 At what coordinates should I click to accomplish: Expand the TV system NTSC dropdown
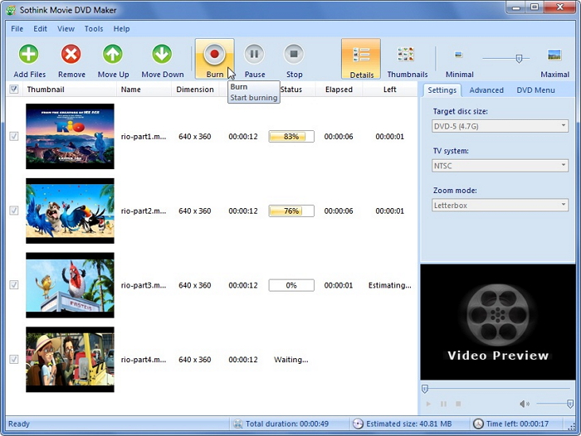[x=500, y=166]
